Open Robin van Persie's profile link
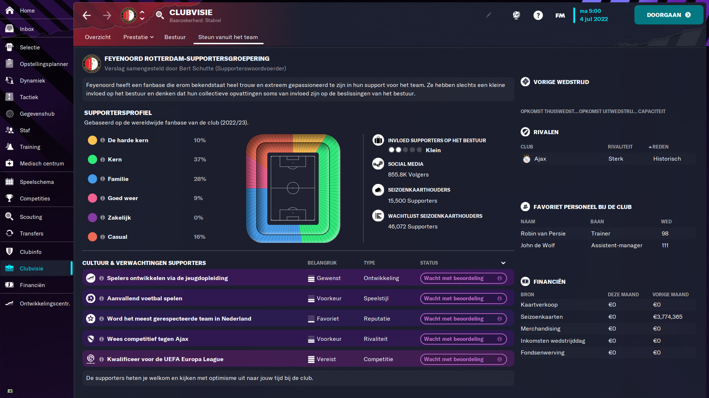Image resolution: width=709 pixels, height=398 pixels. point(543,233)
